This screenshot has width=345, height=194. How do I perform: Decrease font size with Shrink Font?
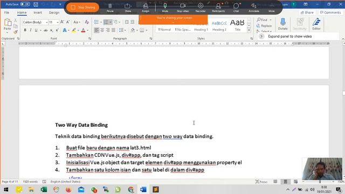(x=68, y=22)
